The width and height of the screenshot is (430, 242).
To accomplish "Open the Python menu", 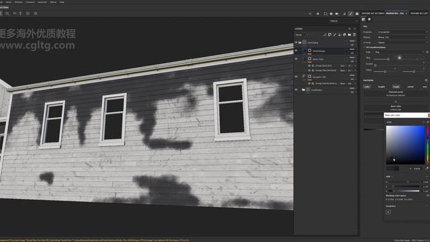I will [53, 2].
